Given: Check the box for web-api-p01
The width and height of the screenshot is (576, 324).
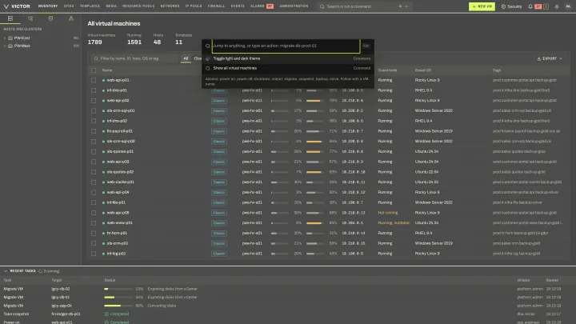Looking at the screenshot, I should point(94,80).
